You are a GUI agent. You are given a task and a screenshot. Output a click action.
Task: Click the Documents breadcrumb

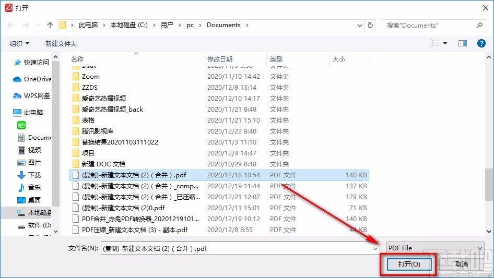[224, 25]
